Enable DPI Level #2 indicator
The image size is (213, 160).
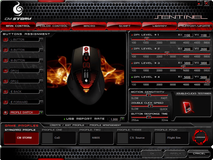132,49
